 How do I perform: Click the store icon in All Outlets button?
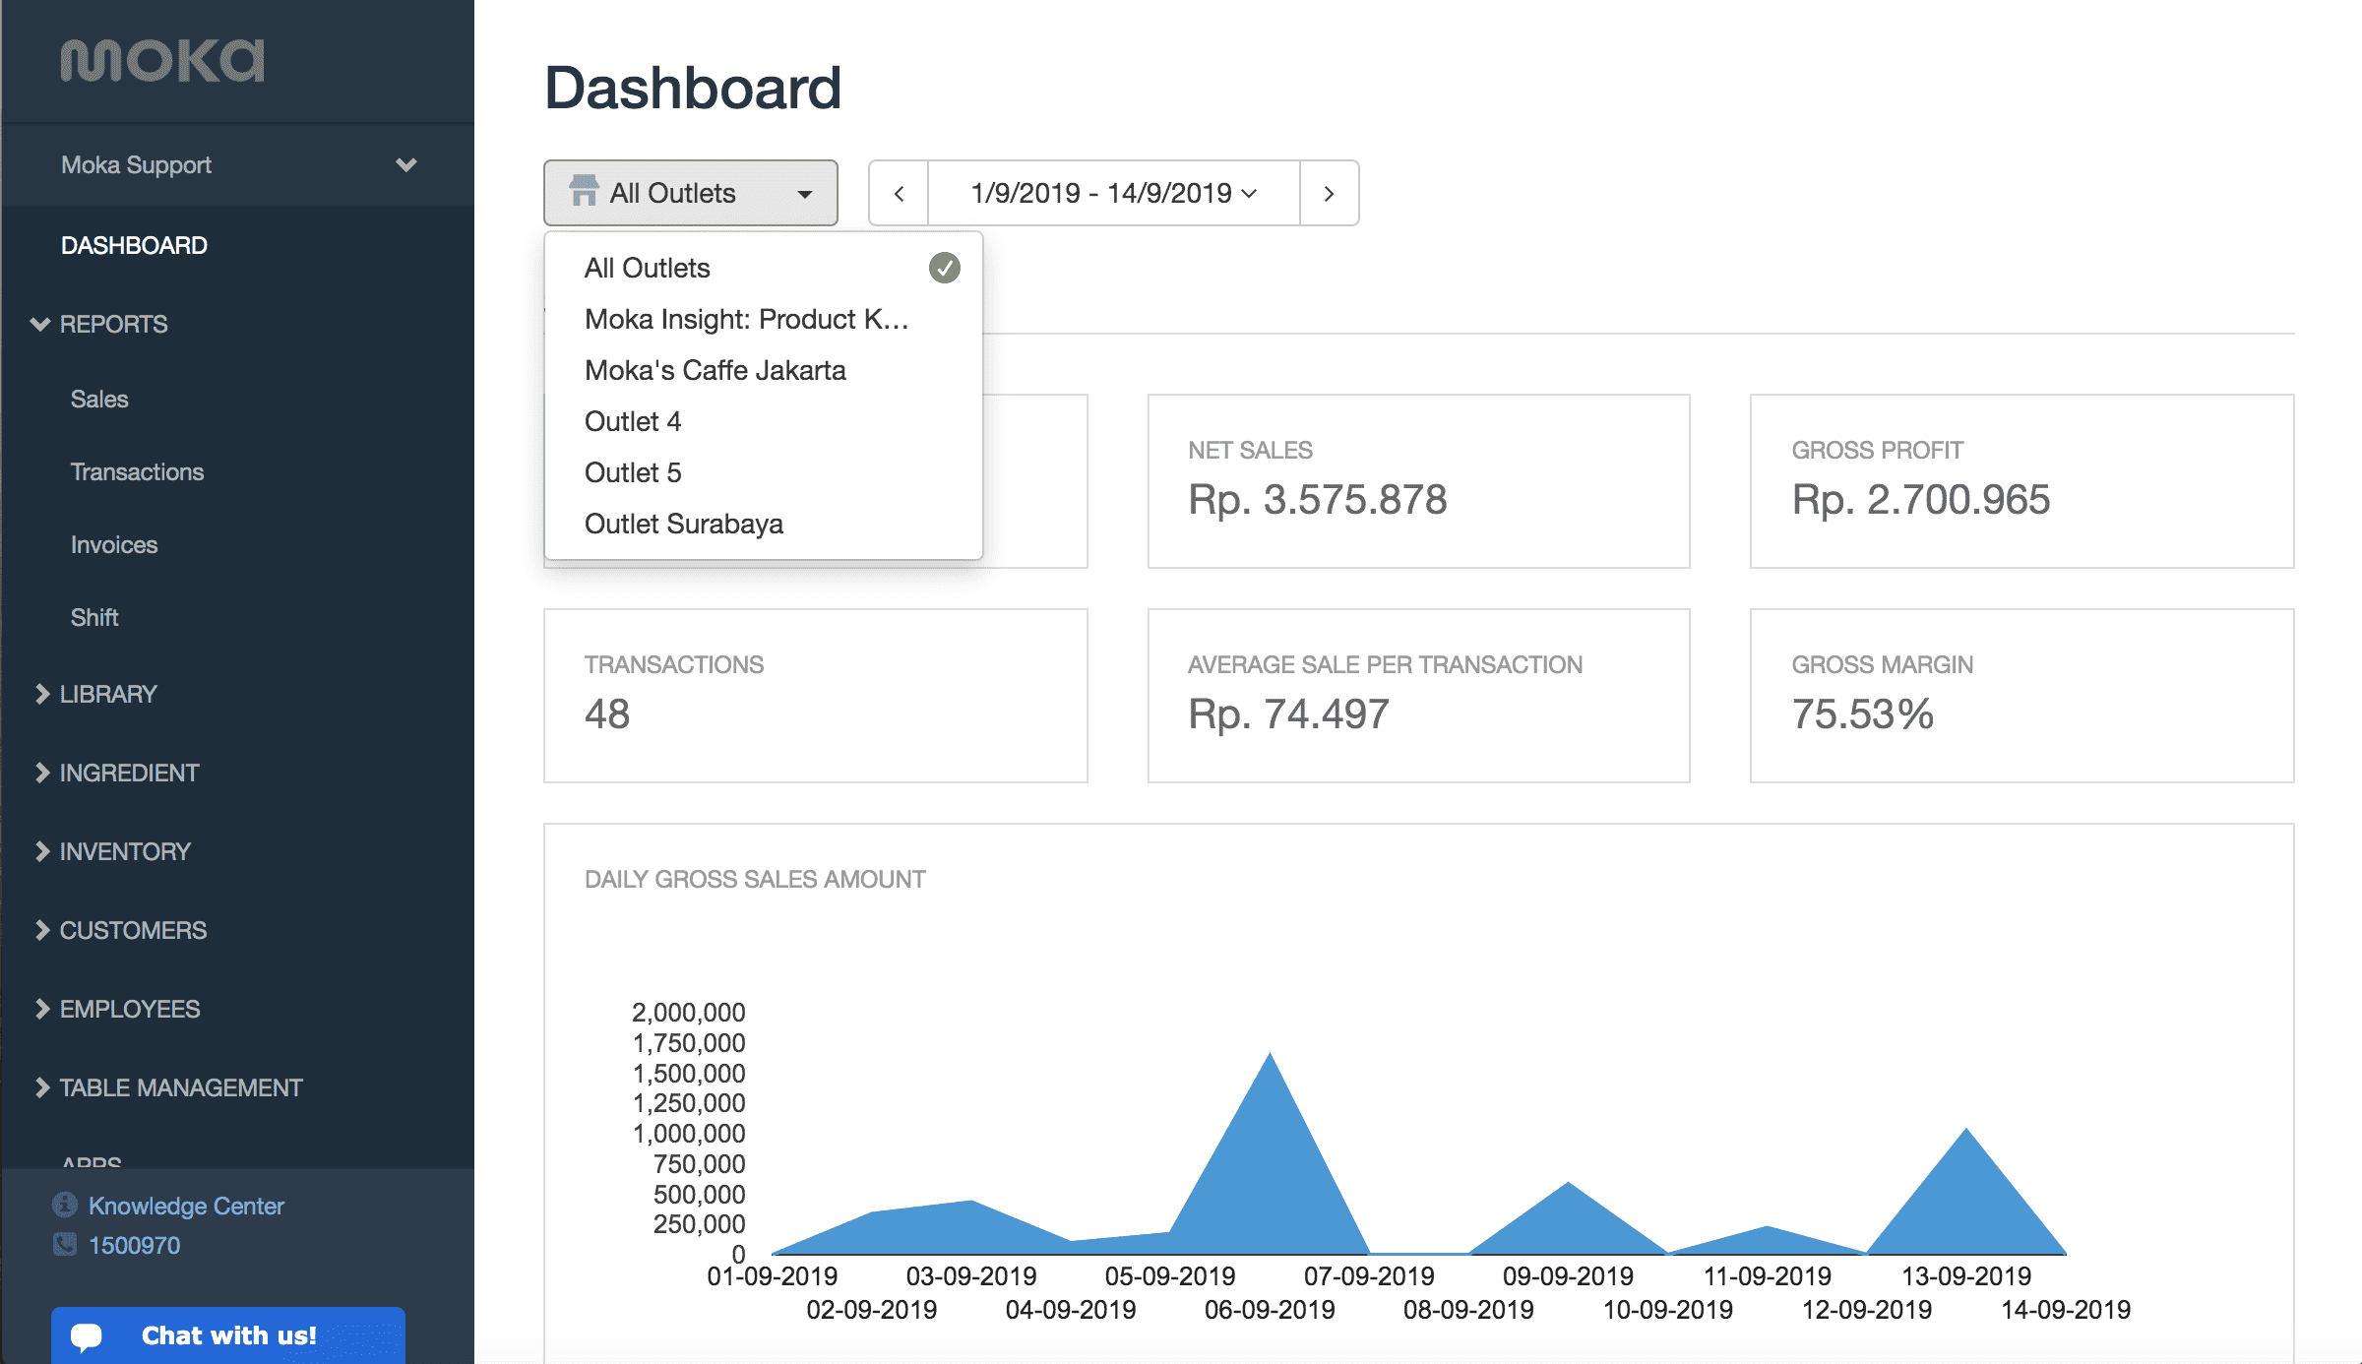584,192
